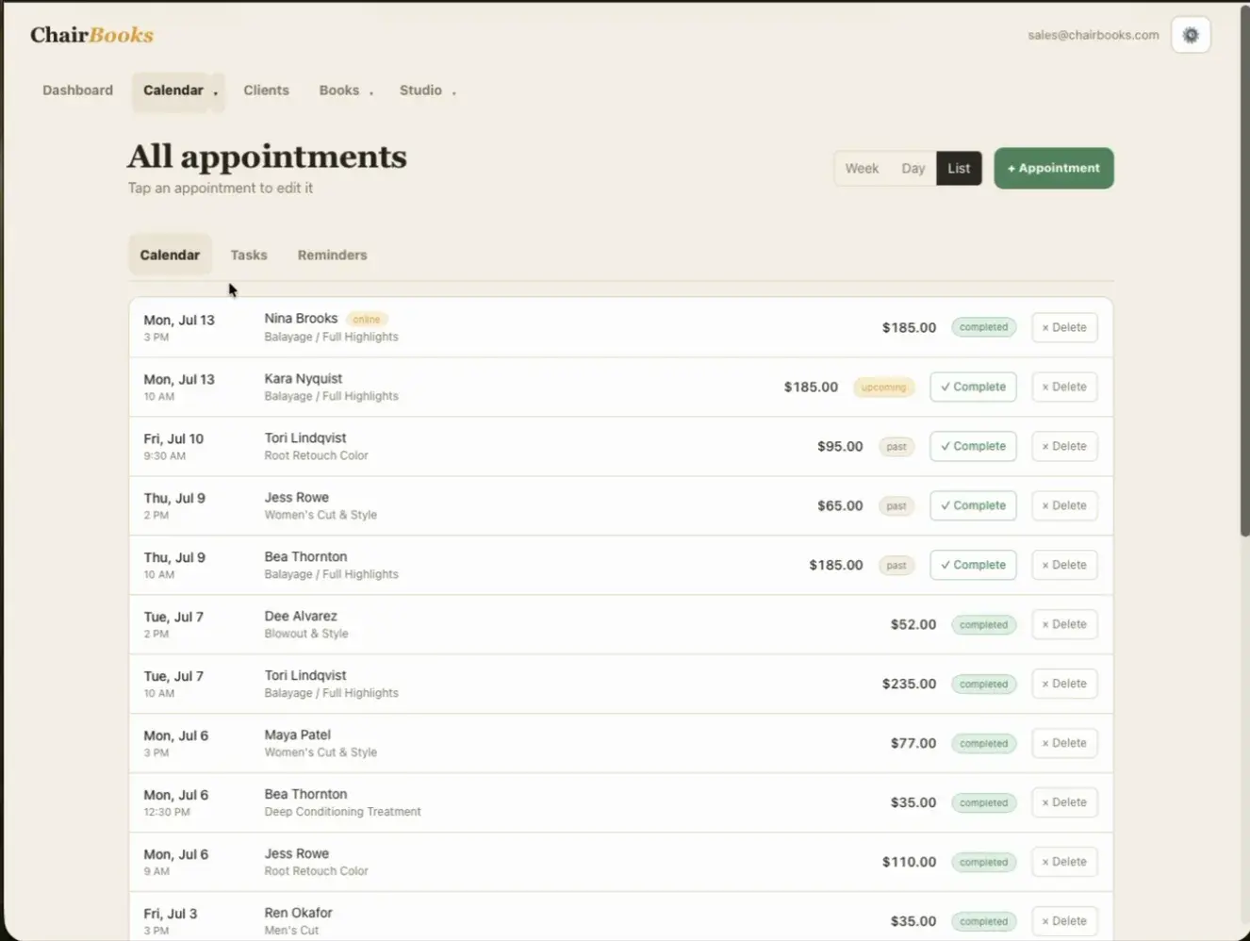The width and height of the screenshot is (1250, 941).
Task: Delete Tori Lindqvist Jul 10 appointment
Action: pos(1064,446)
